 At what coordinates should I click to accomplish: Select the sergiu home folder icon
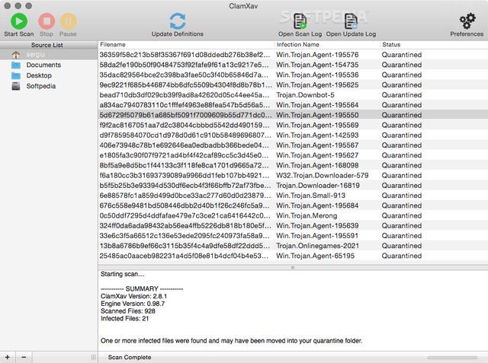pyautogui.click(x=16, y=55)
